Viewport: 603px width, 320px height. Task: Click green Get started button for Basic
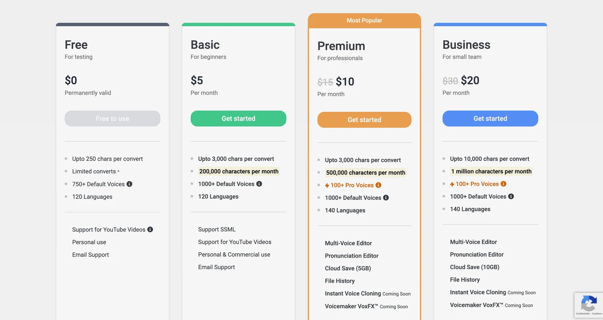click(x=239, y=118)
